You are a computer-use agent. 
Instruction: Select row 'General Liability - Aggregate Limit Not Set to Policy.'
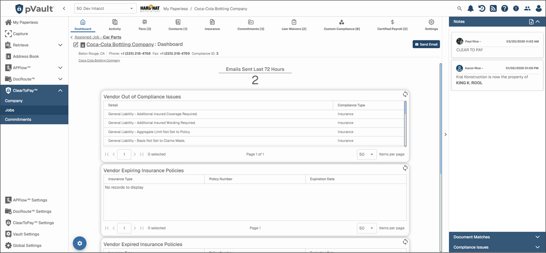[253, 132]
